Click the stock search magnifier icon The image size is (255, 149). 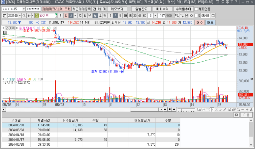24,15
